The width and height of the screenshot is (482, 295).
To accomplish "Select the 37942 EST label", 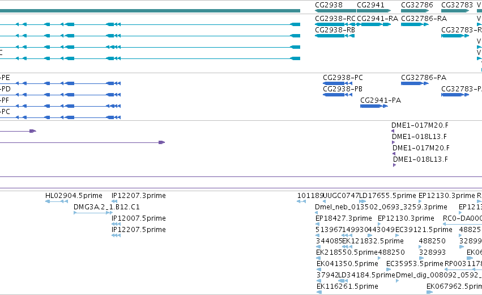I will point(327,275).
